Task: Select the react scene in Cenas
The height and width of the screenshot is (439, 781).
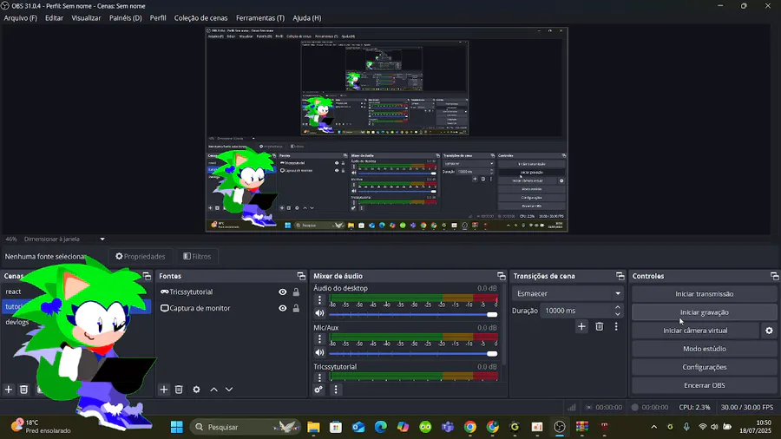Action: [x=13, y=292]
